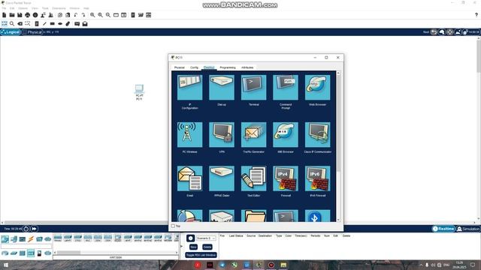Switch to Logical workspace view

tap(11, 32)
